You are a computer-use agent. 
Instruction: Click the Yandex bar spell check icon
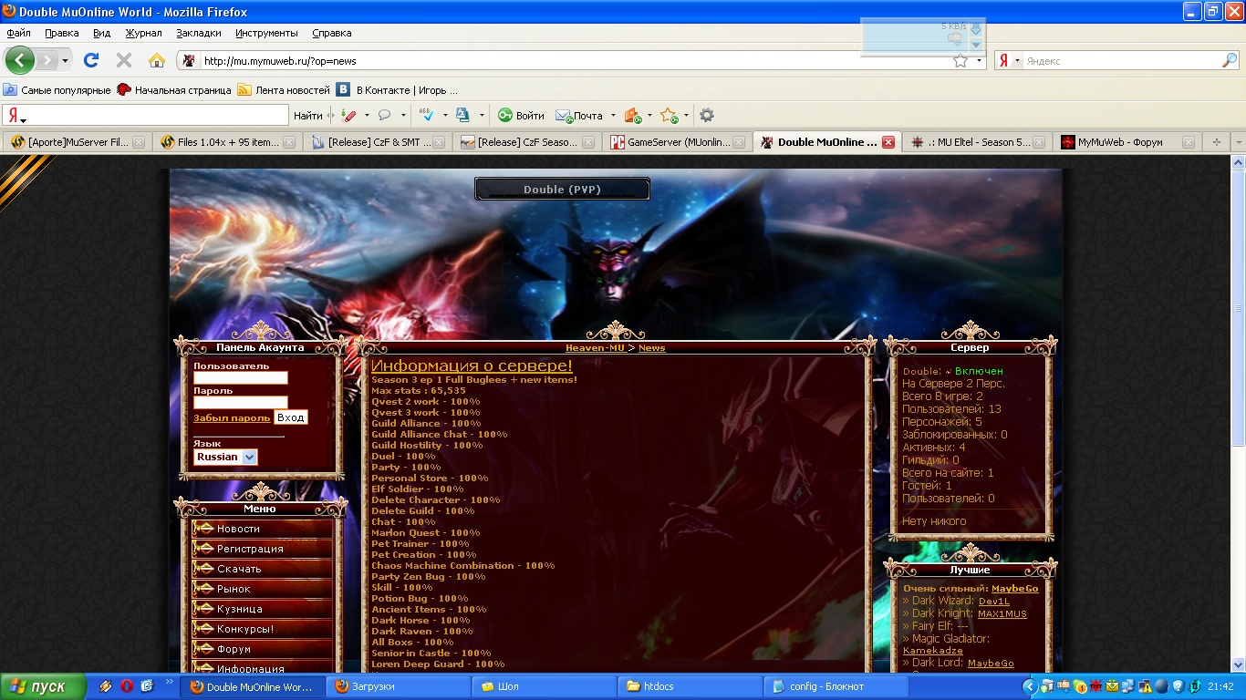tap(426, 116)
